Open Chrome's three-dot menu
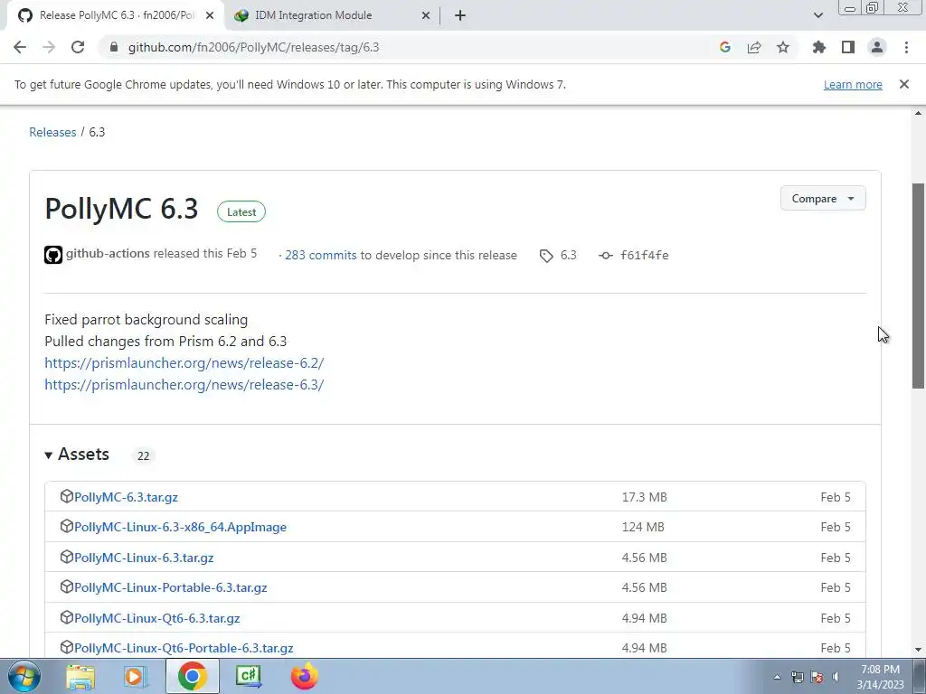This screenshot has width=926, height=694. click(x=906, y=47)
